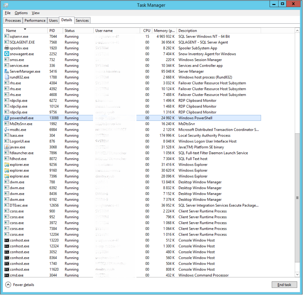The height and width of the screenshot is (295, 303).
Task: Click the rundll32.exe document icon
Action: [x=7, y=77]
